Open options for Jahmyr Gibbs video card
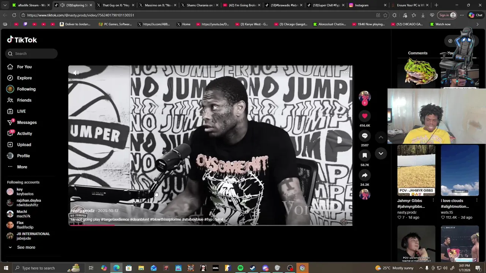Screen dimensions: 486x273 click(433, 200)
